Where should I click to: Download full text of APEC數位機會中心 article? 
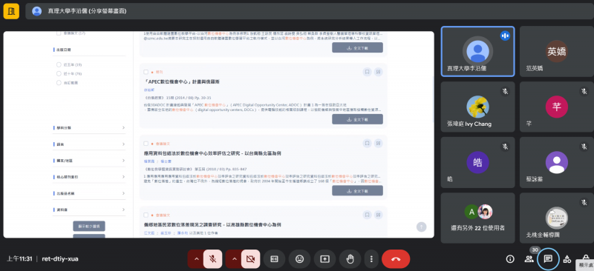pyautogui.click(x=357, y=119)
